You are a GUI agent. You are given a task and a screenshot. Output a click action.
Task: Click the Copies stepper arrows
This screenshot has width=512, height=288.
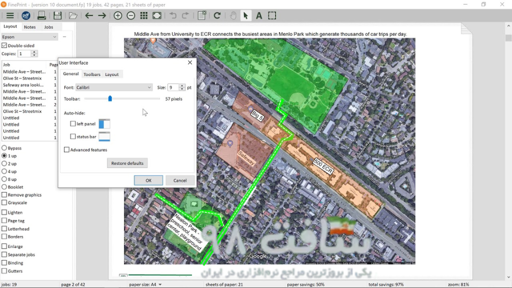coord(34,53)
